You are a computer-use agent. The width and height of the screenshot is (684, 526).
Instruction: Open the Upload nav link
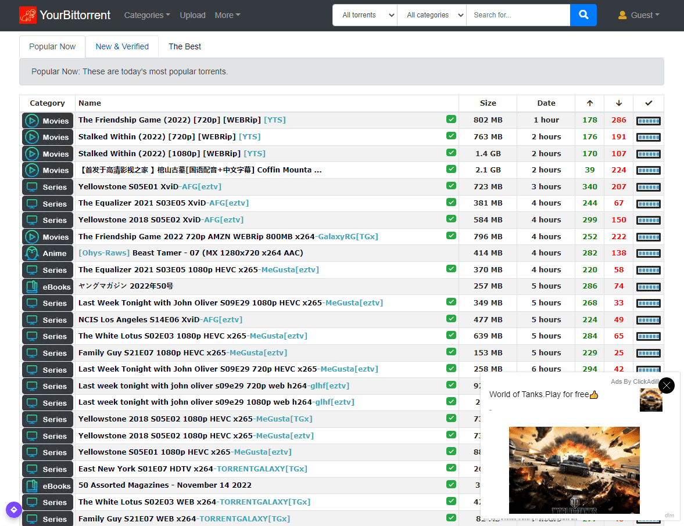tap(192, 15)
